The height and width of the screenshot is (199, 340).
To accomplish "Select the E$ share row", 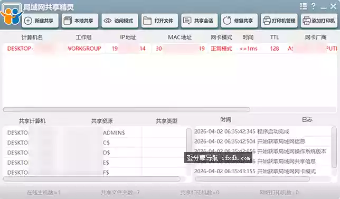I will point(95,163).
